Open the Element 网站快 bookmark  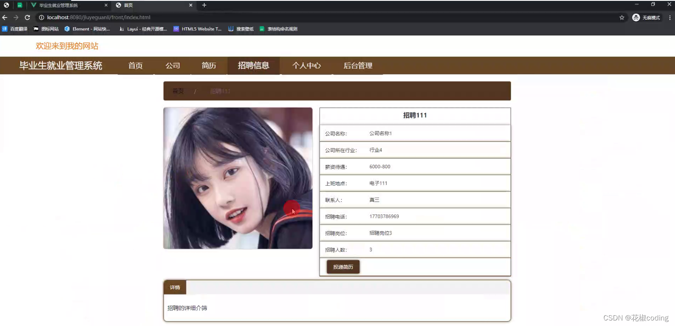pos(87,29)
